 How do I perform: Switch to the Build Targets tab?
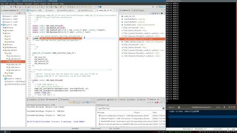pos(138,10)
